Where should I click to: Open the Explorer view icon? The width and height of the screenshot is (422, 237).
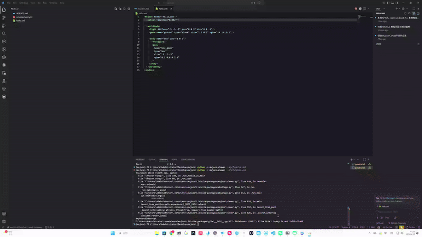(4, 9)
